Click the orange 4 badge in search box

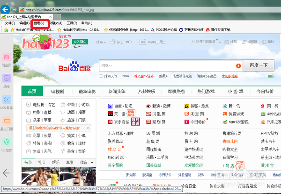point(238,66)
